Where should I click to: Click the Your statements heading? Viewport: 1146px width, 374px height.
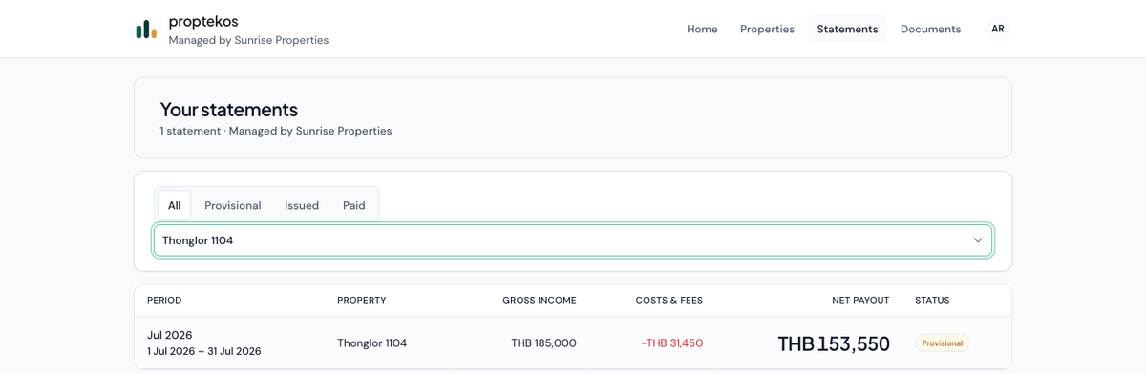point(229,110)
